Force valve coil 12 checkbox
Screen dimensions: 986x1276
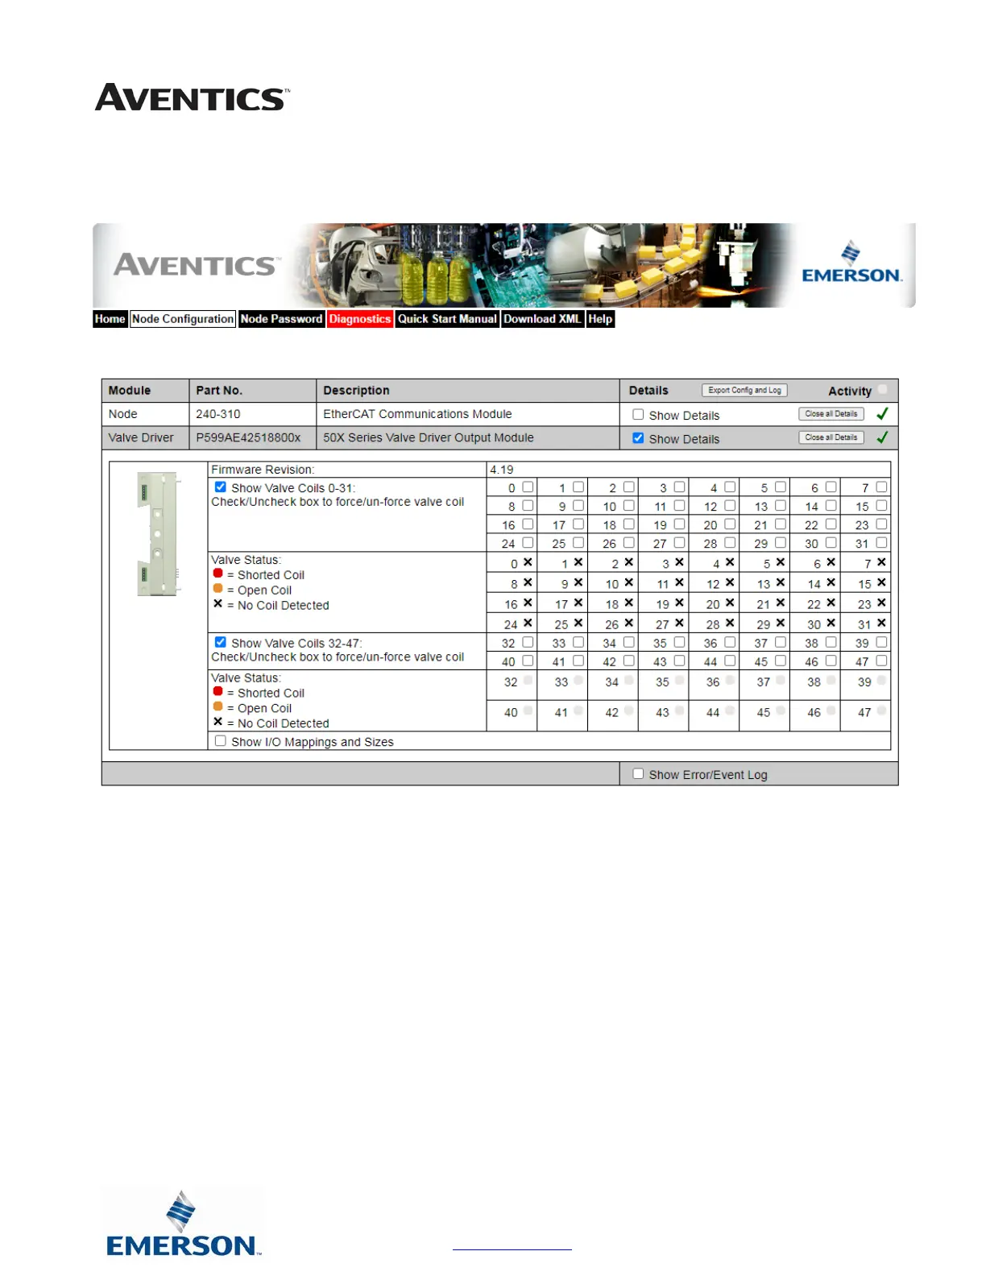[730, 505]
